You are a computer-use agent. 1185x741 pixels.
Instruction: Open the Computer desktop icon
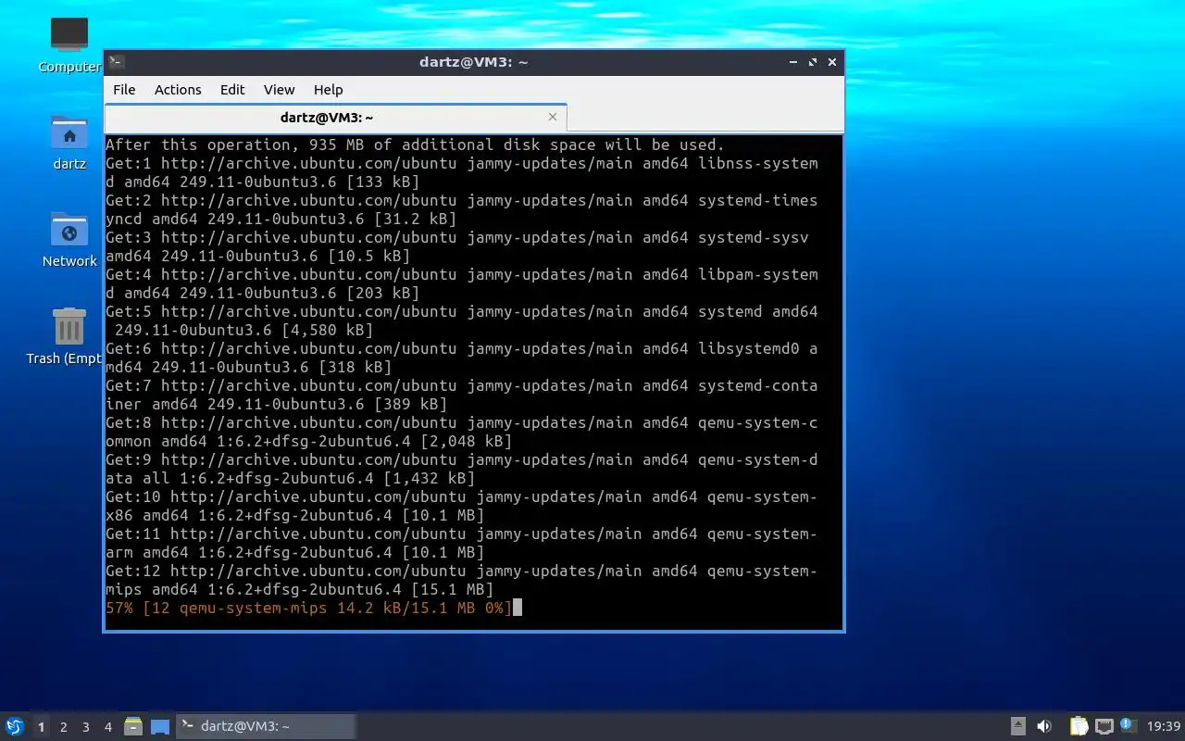pos(69,34)
